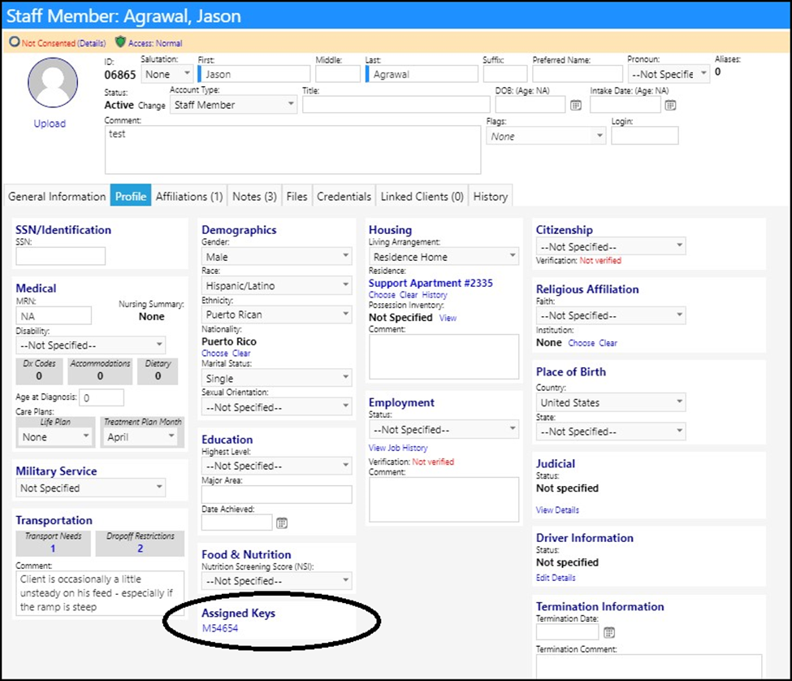Open the Support Apartment #2335 link
The width and height of the screenshot is (792, 681).
click(431, 283)
